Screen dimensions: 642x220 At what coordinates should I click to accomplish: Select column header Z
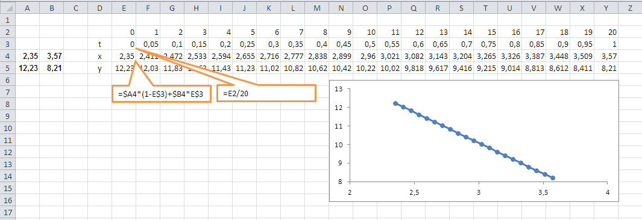(630, 8)
